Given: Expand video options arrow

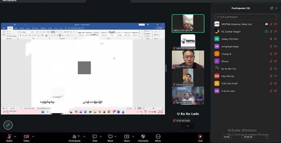Looking at the screenshot, I should pyautogui.click(x=33, y=137).
